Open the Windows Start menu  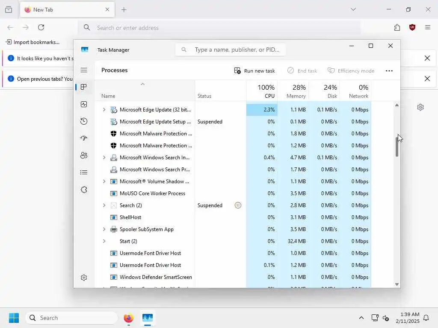pyautogui.click(x=14, y=318)
